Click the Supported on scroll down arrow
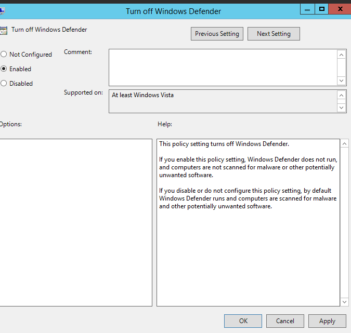The width and height of the screenshot is (351, 333). 341,108
